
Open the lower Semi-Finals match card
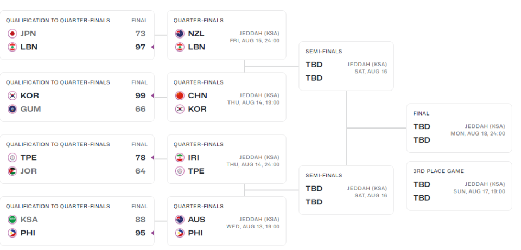click(x=346, y=190)
